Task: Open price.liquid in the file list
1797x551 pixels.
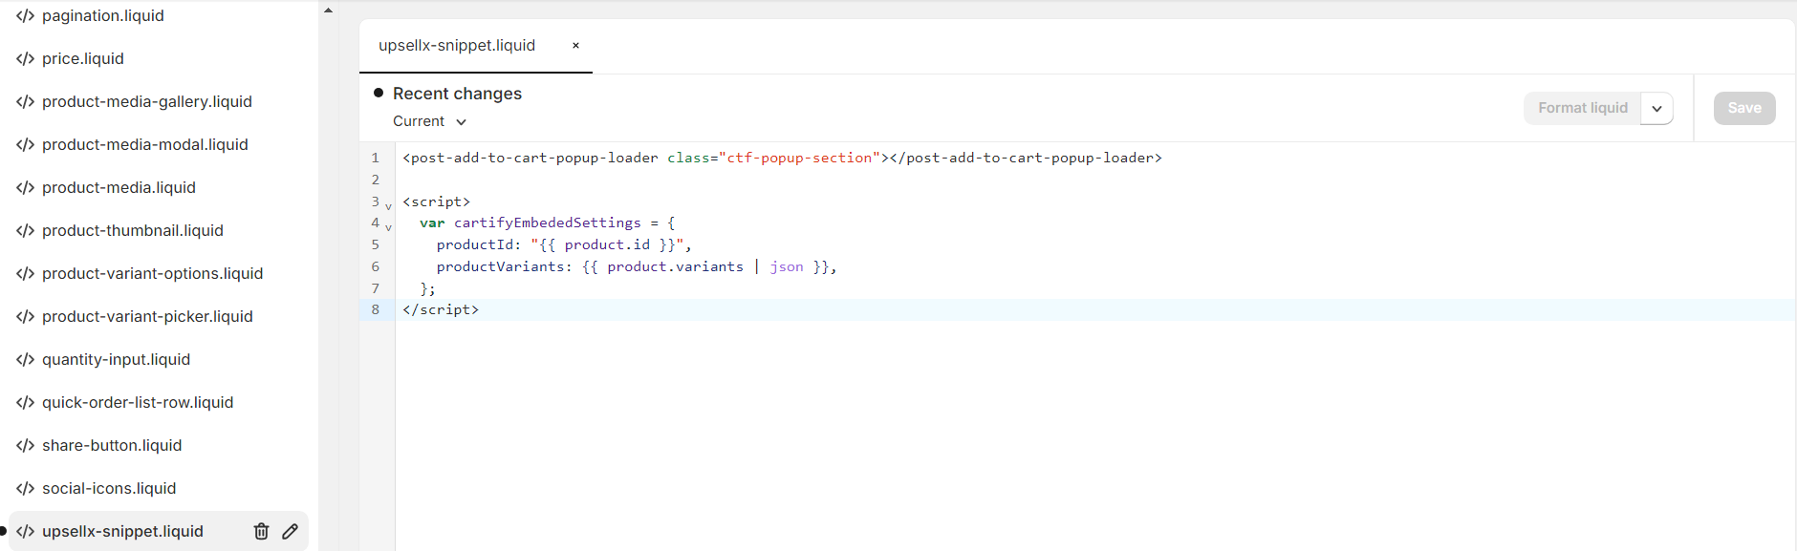Action: 83,58
